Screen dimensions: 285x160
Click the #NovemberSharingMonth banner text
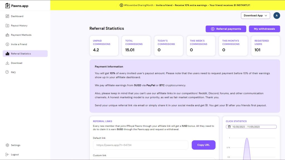(x=139, y=5)
